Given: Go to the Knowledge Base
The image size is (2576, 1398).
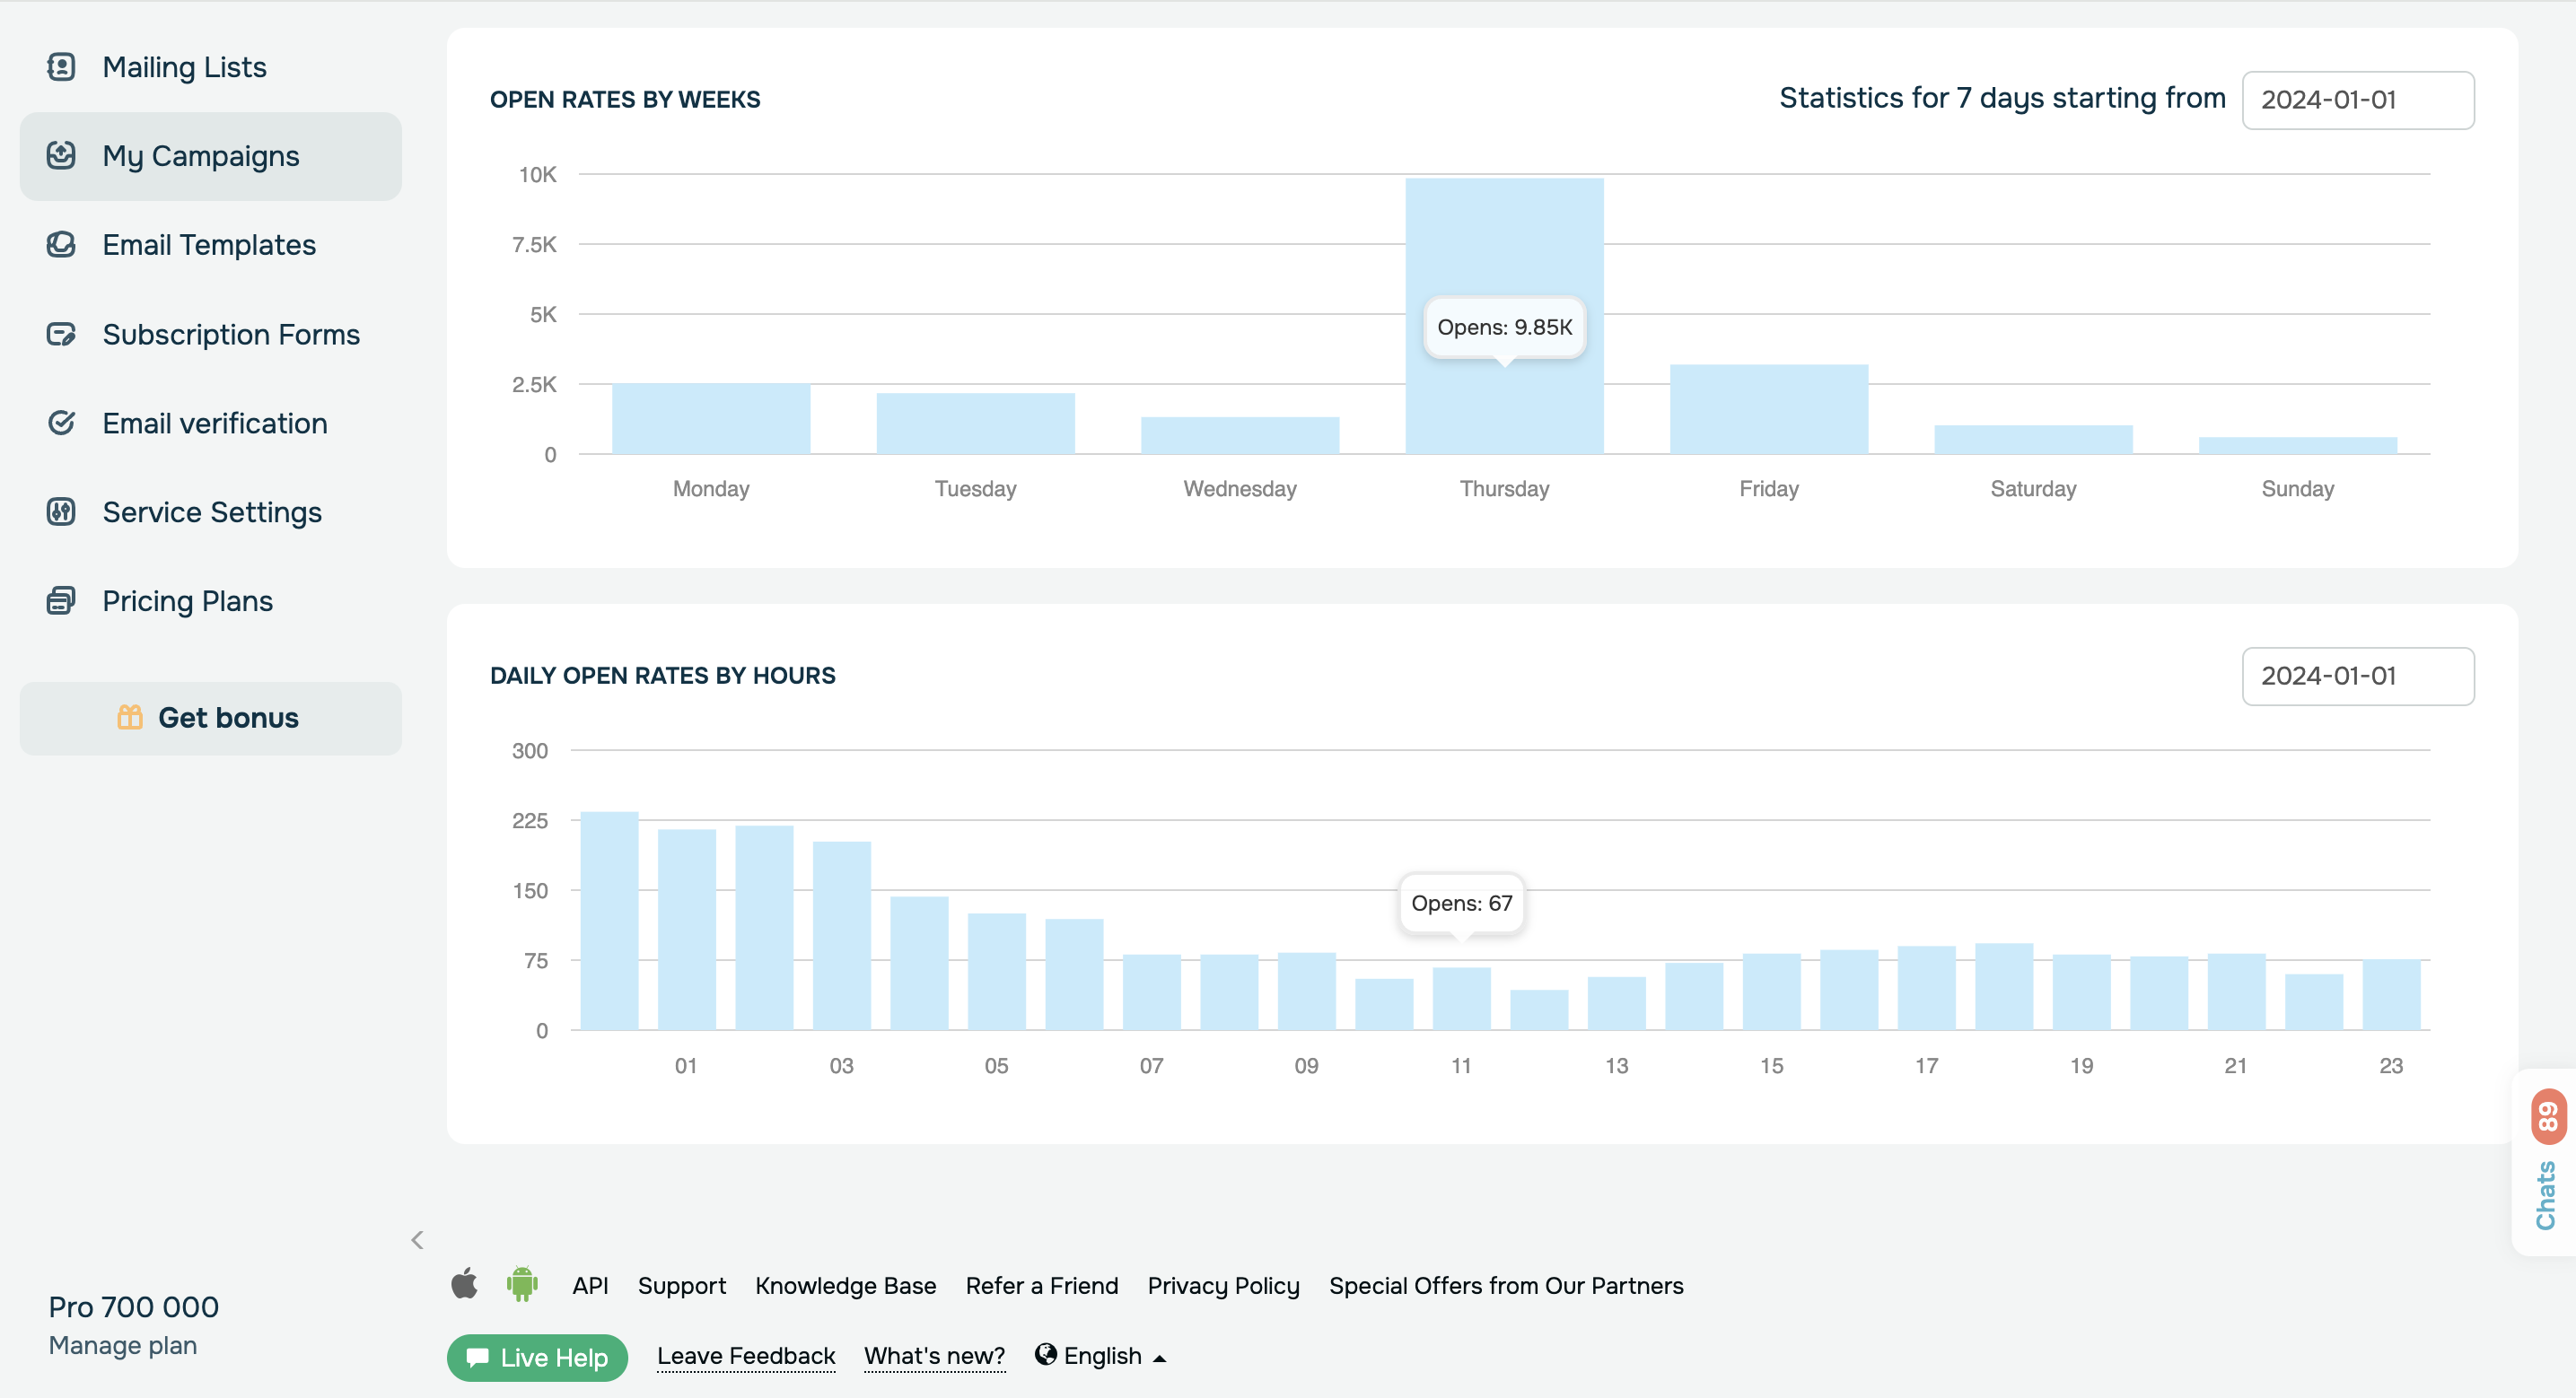Looking at the screenshot, I should coord(845,1285).
